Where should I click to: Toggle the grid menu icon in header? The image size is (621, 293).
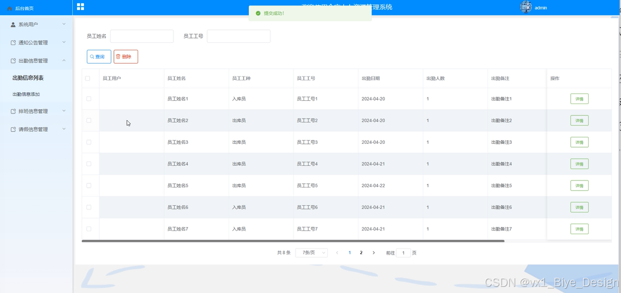(80, 7)
